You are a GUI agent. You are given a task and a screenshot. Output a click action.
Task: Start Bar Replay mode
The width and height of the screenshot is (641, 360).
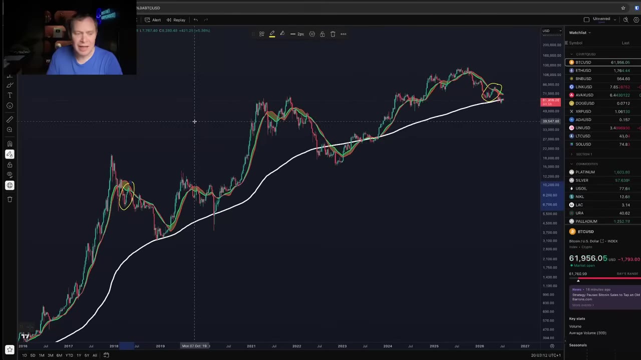coord(176,20)
